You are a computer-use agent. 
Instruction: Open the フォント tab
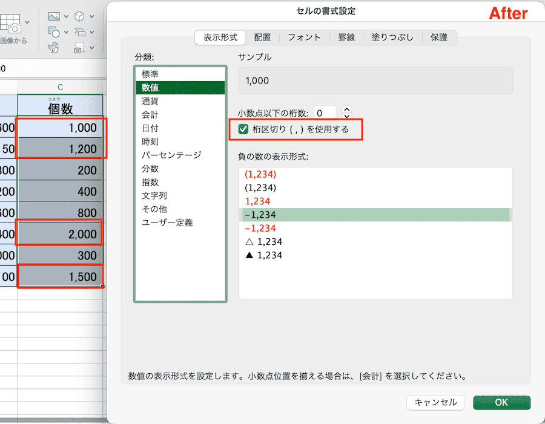[x=304, y=38]
